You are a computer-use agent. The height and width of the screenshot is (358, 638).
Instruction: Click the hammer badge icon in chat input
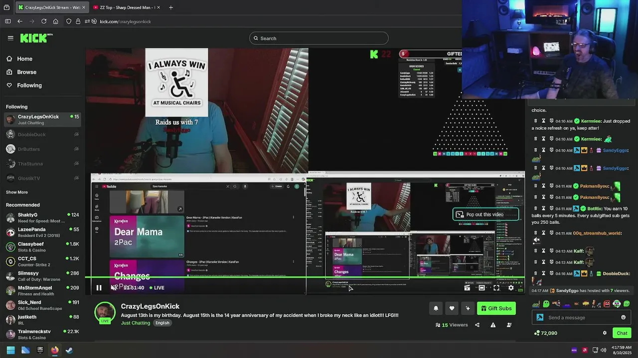[x=540, y=317]
